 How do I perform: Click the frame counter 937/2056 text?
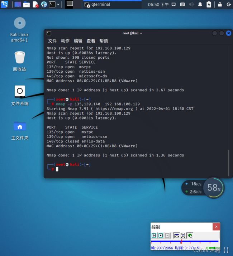click(162, 248)
